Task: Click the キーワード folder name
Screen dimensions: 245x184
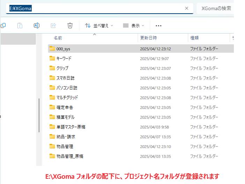Action: tap(64, 58)
